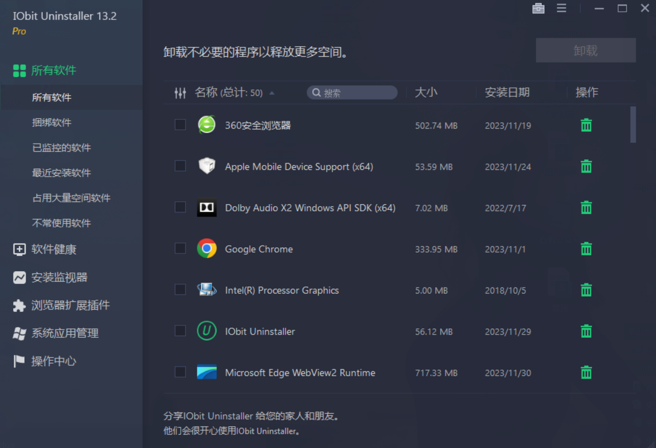Click the 360安全浏览器 app icon
Viewport: 656px width, 448px height.
[206, 125]
